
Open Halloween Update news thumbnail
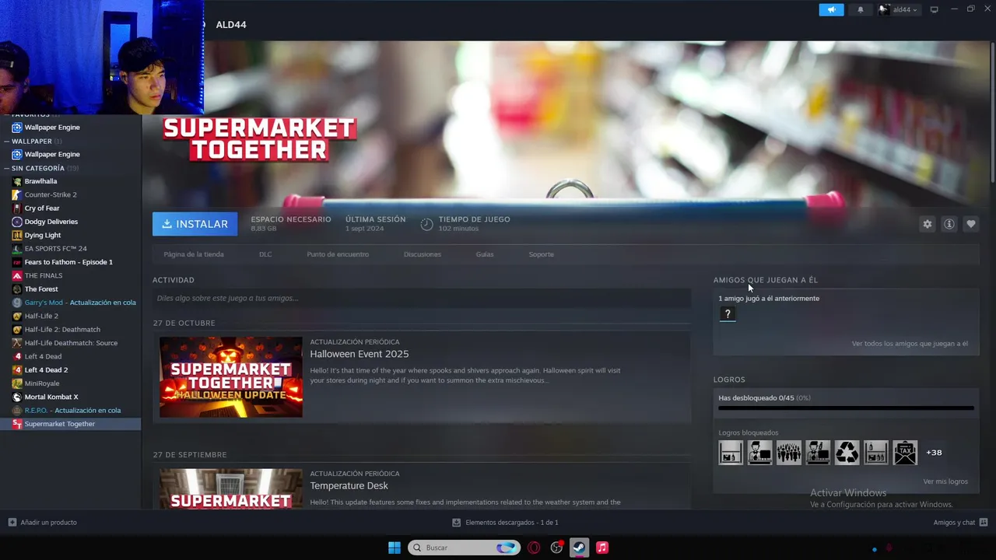pos(231,377)
